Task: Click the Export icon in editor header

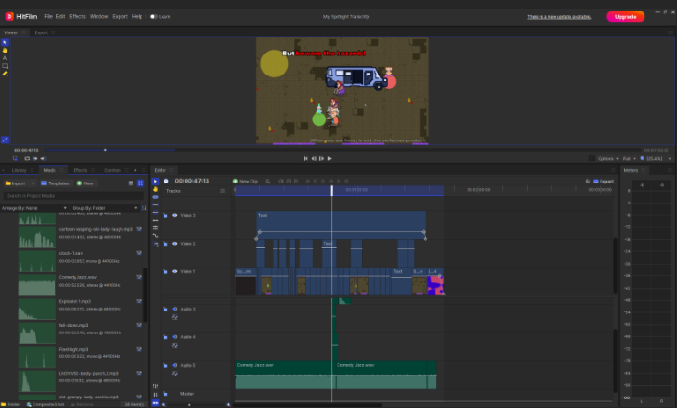Action: (x=596, y=182)
